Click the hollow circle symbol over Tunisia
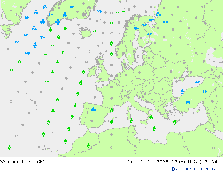 coord(133,133)
